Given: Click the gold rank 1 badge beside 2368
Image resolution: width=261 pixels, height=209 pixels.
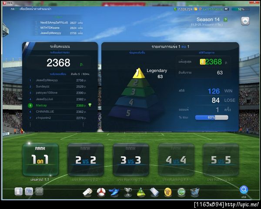Looking at the screenshot, I should tap(203, 62).
